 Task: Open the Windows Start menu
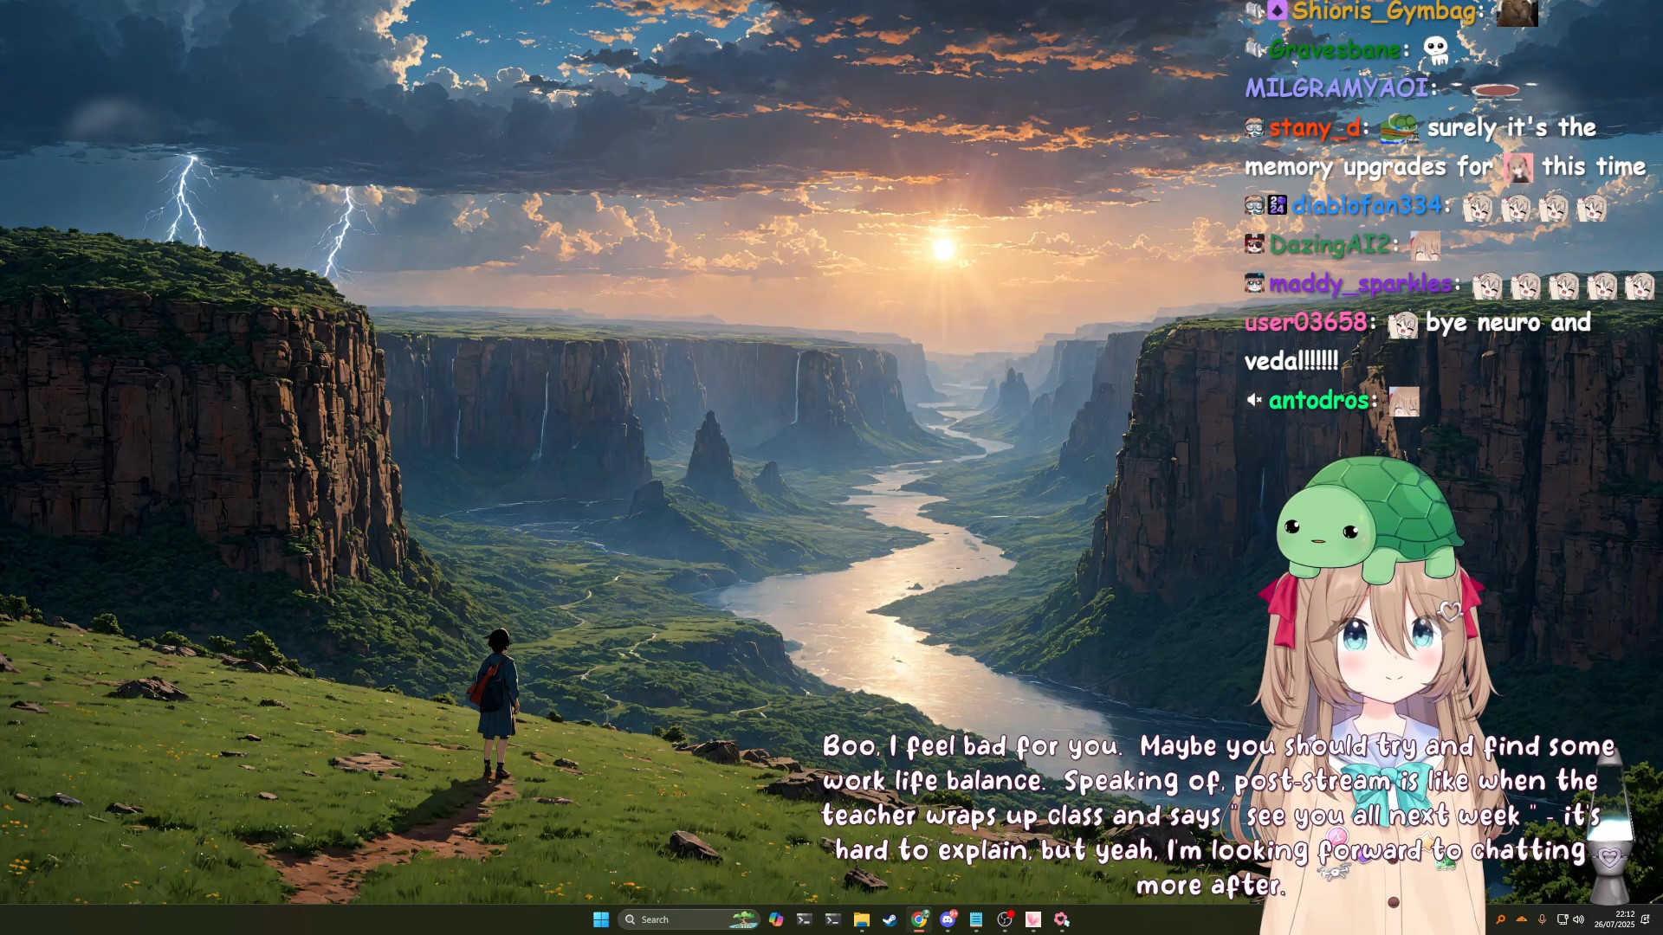pos(601,919)
